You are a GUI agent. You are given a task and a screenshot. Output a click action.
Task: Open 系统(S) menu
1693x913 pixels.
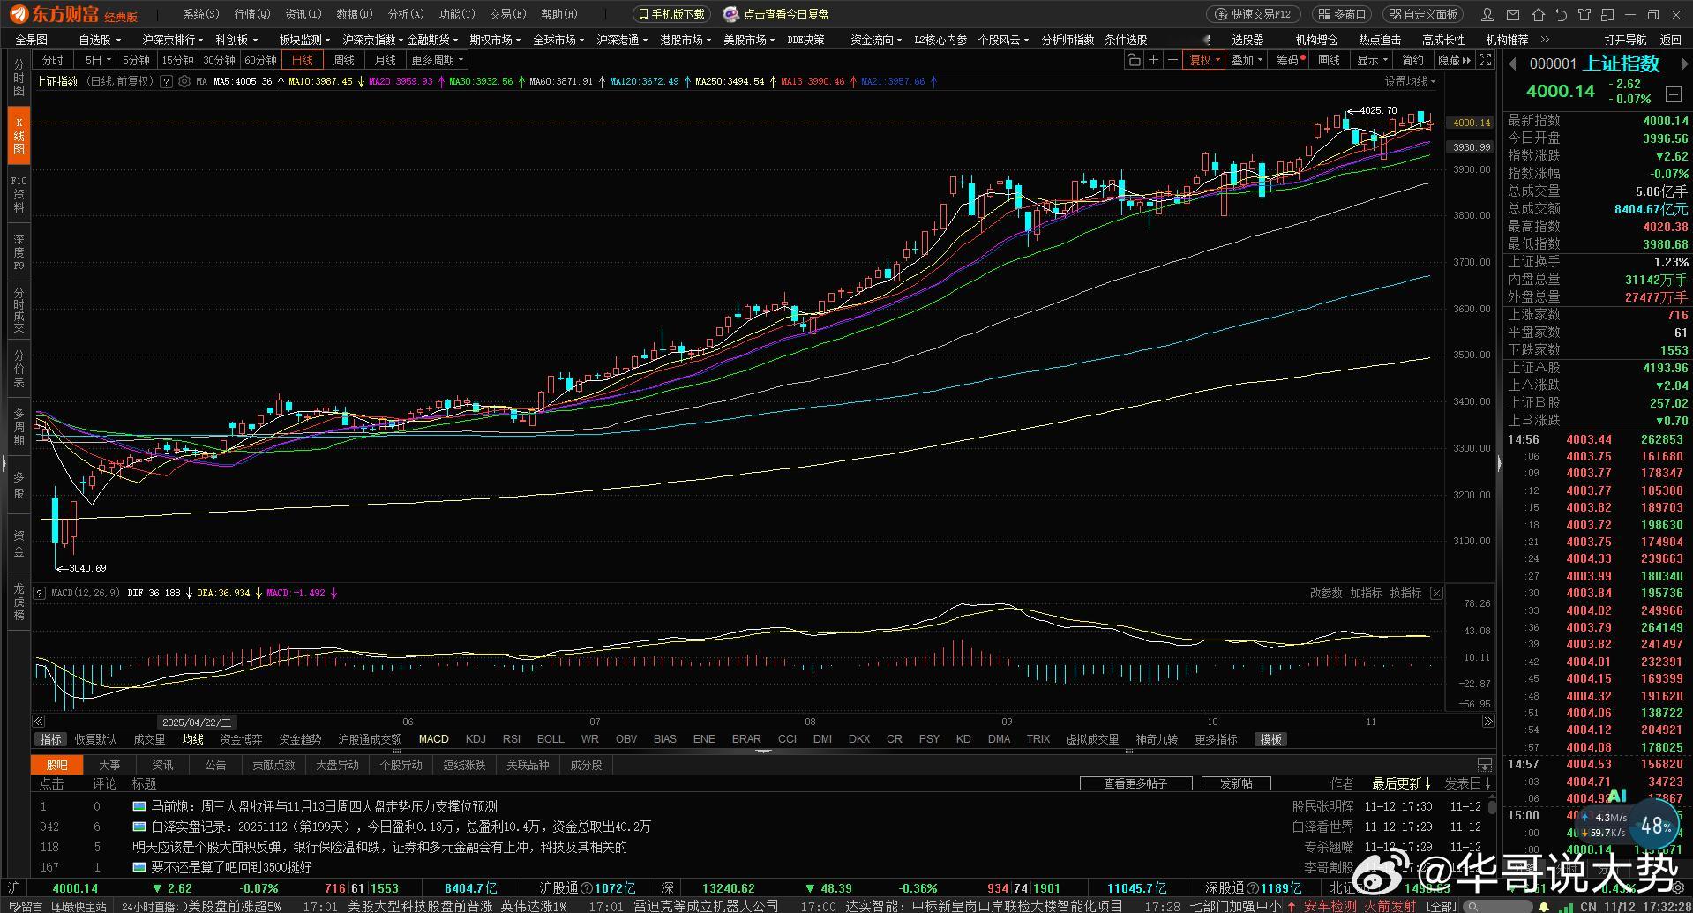[x=200, y=14]
